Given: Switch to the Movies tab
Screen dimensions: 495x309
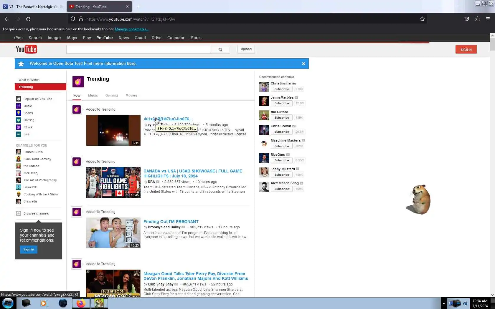Looking at the screenshot, I should [131, 95].
